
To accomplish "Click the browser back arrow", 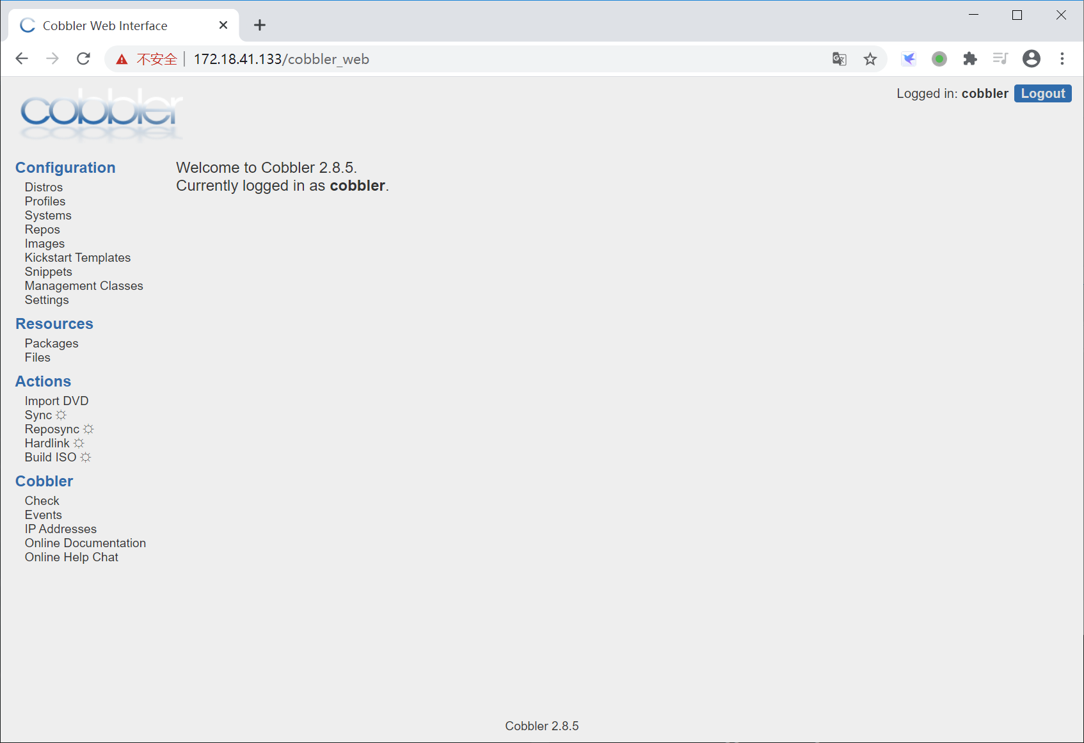I will (x=22, y=59).
